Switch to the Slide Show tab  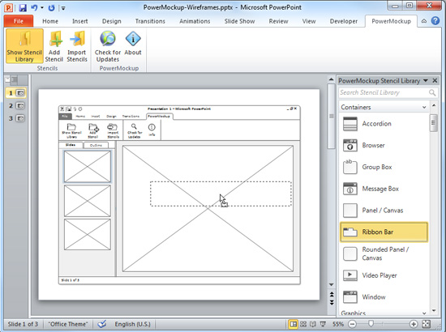(x=239, y=21)
